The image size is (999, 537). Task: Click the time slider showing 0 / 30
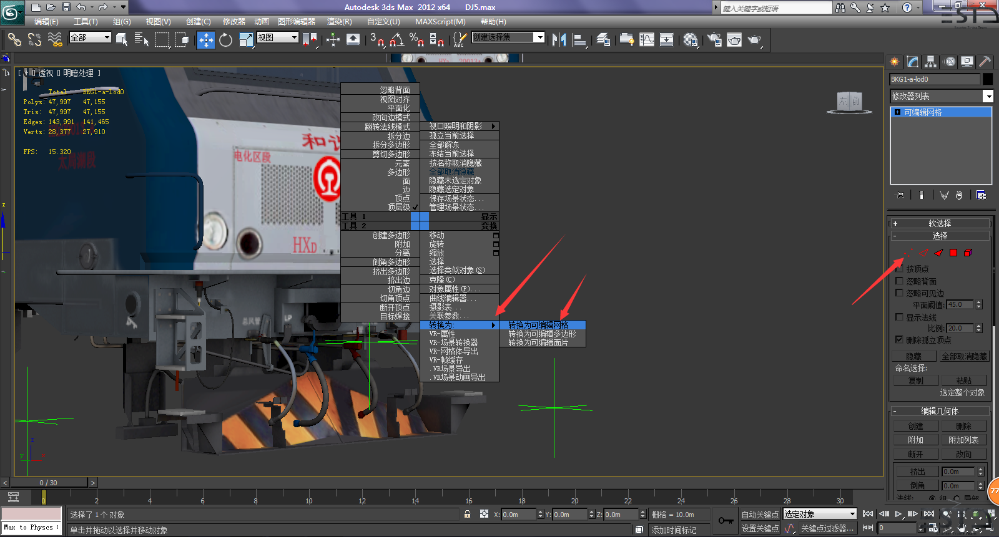[49, 483]
